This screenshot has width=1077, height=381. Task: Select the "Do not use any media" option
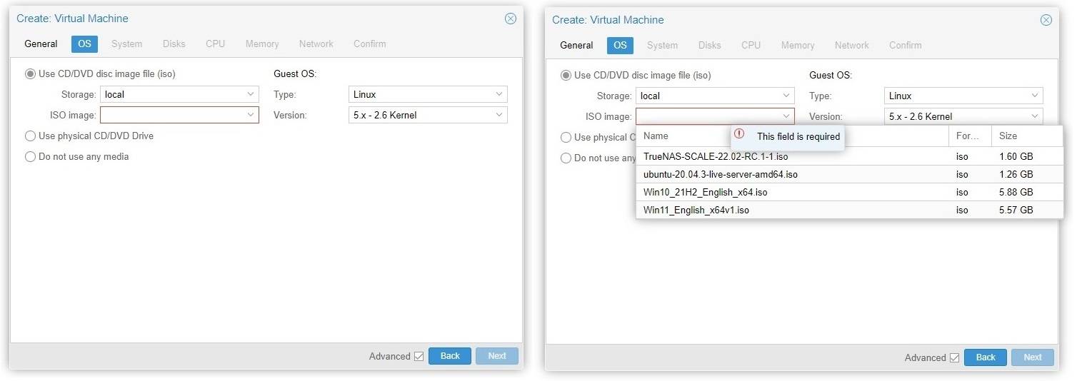click(31, 157)
